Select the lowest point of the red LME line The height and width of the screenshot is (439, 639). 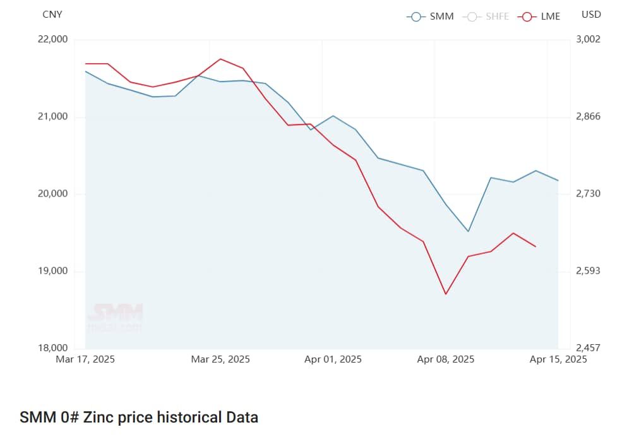tap(446, 294)
